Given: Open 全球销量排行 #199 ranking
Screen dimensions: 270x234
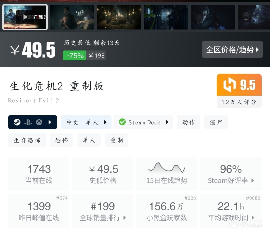Looking at the screenshot, I should coord(103,211).
